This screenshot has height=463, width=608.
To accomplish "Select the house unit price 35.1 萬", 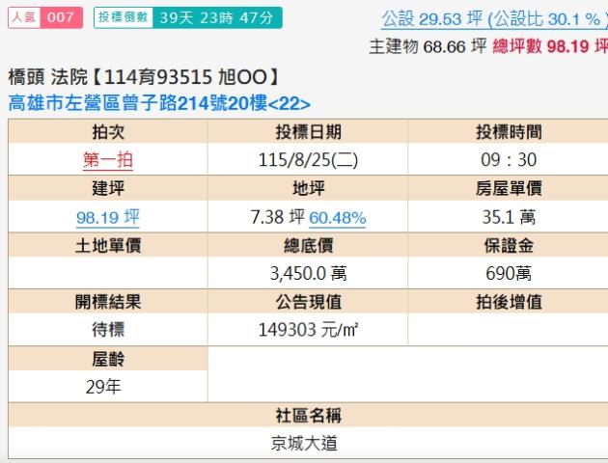I will (x=509, y=217).
